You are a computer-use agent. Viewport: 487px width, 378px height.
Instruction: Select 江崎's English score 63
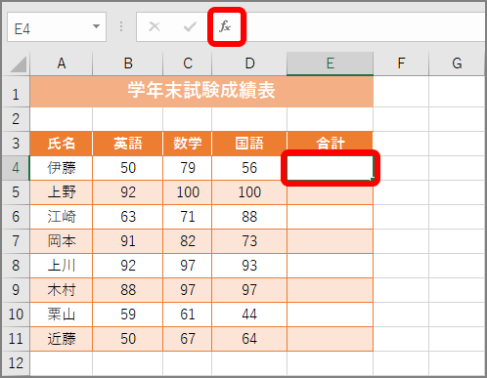click(x=128, y=217)
